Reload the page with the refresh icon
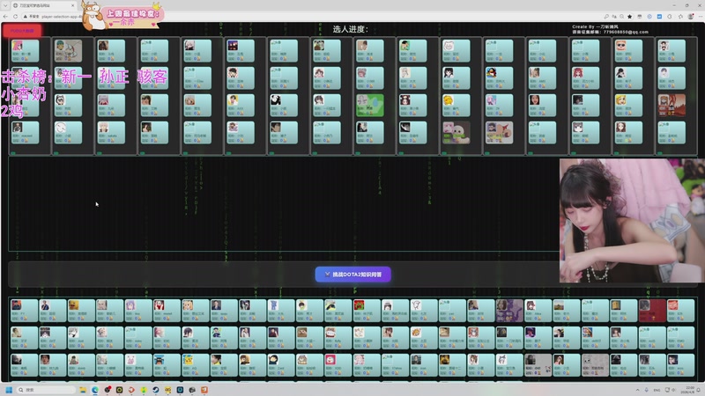705x396 pixels. coord(15,16)
